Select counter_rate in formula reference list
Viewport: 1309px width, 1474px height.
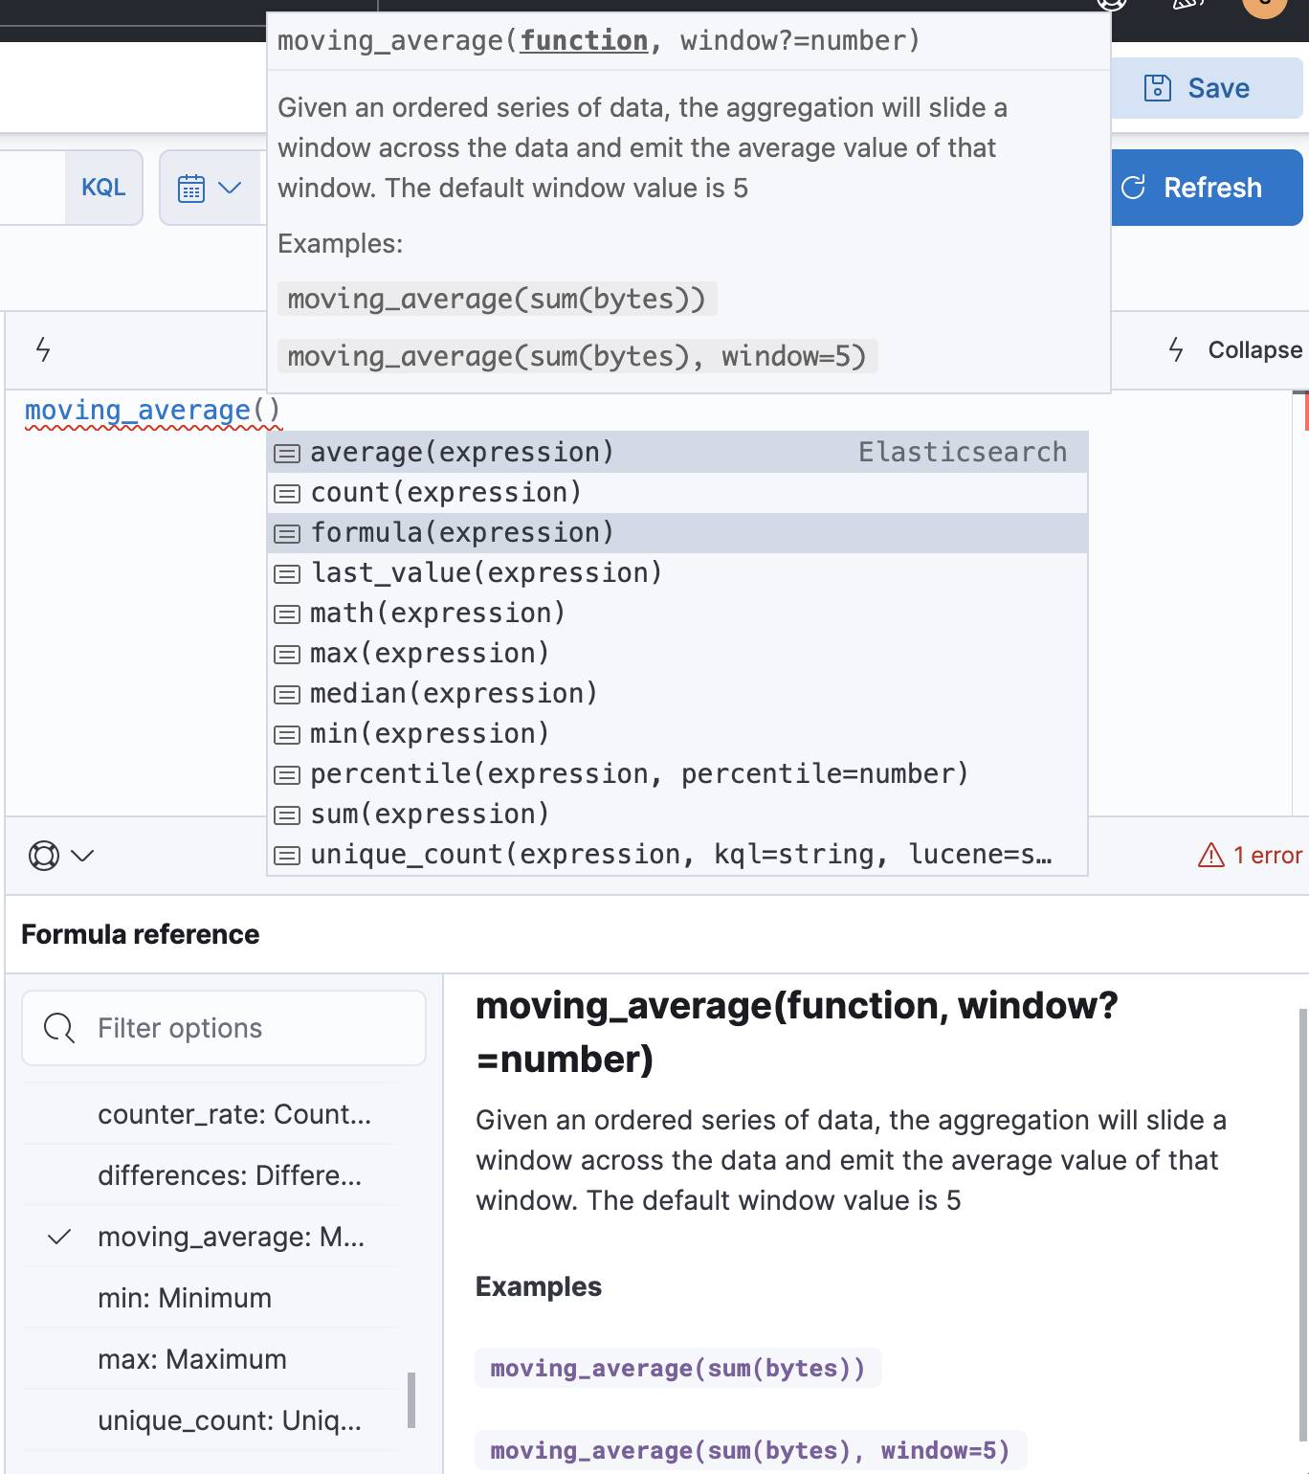[233, 1114]
